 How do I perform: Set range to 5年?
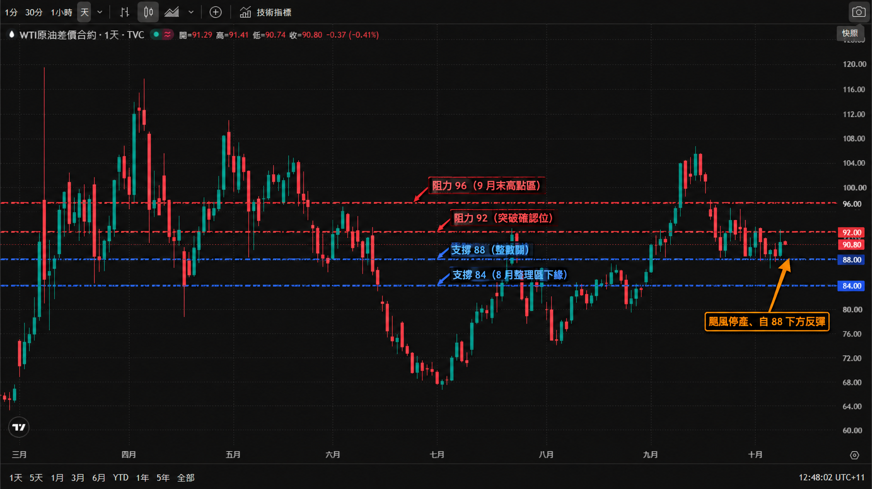coord(163,478)
